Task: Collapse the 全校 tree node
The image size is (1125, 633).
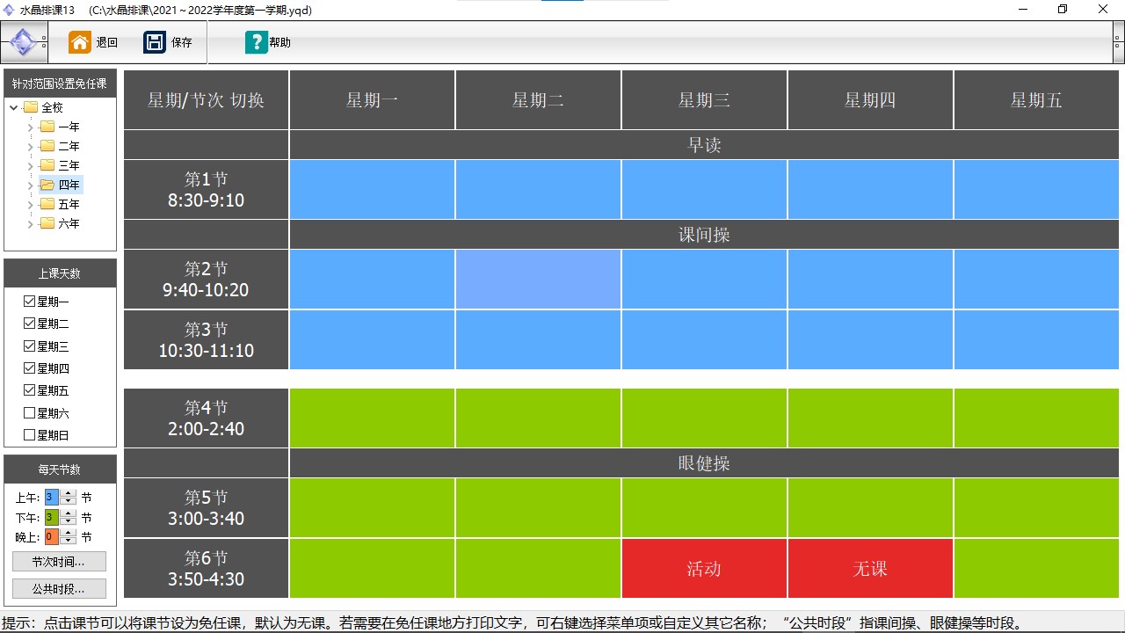Action: pos(13,107)
